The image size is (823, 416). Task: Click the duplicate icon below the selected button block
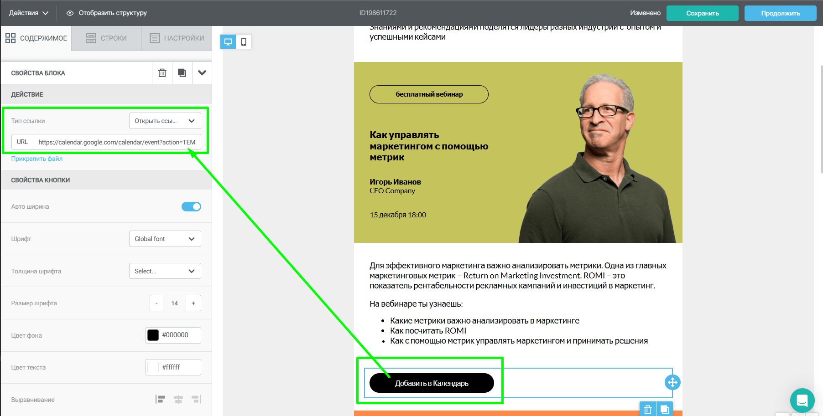pyautogui.click(x=665, y=409)
